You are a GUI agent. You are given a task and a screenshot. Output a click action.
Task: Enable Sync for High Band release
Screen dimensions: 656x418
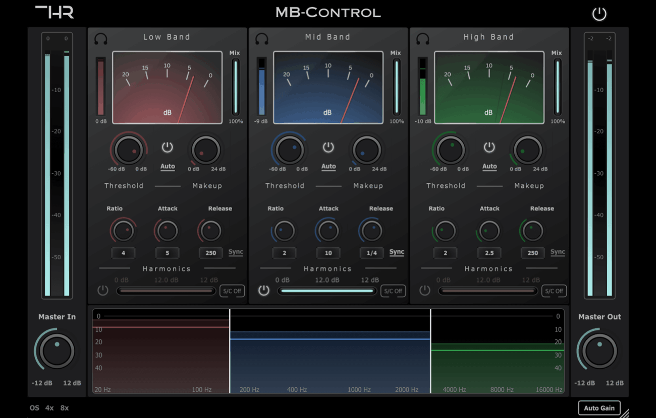pos(558,252)
